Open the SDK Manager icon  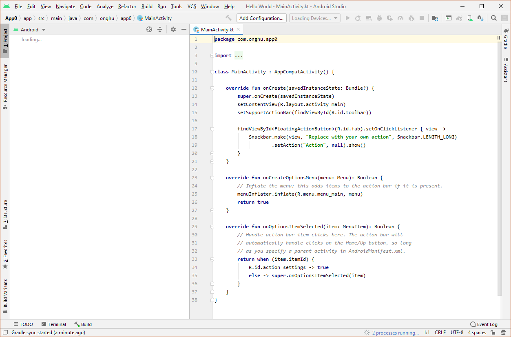480,18
